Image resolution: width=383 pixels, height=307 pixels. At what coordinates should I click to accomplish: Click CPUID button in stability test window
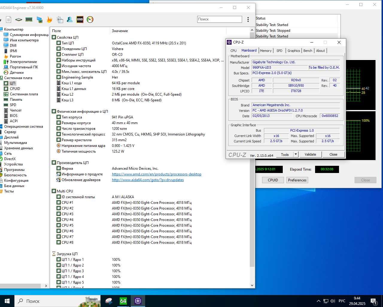tap(273, 180)
